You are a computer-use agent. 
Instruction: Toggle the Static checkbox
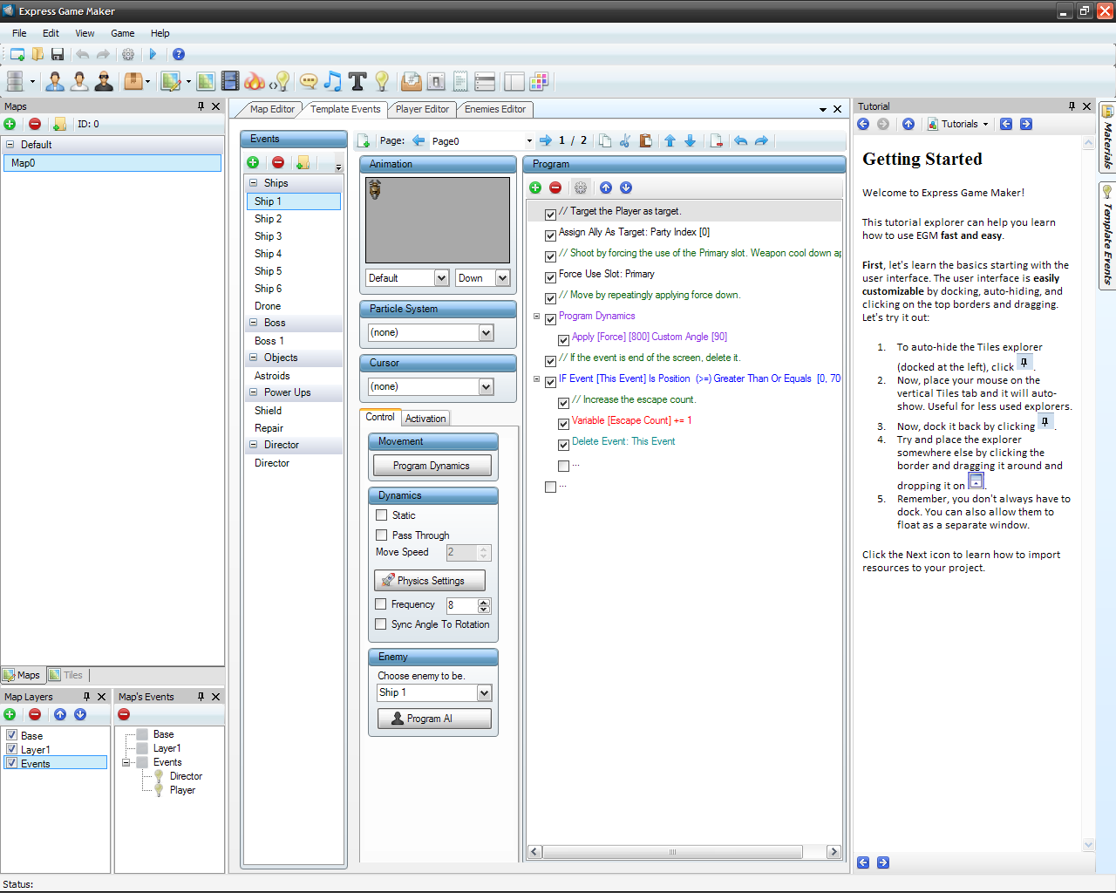click(x=381, y=515)
